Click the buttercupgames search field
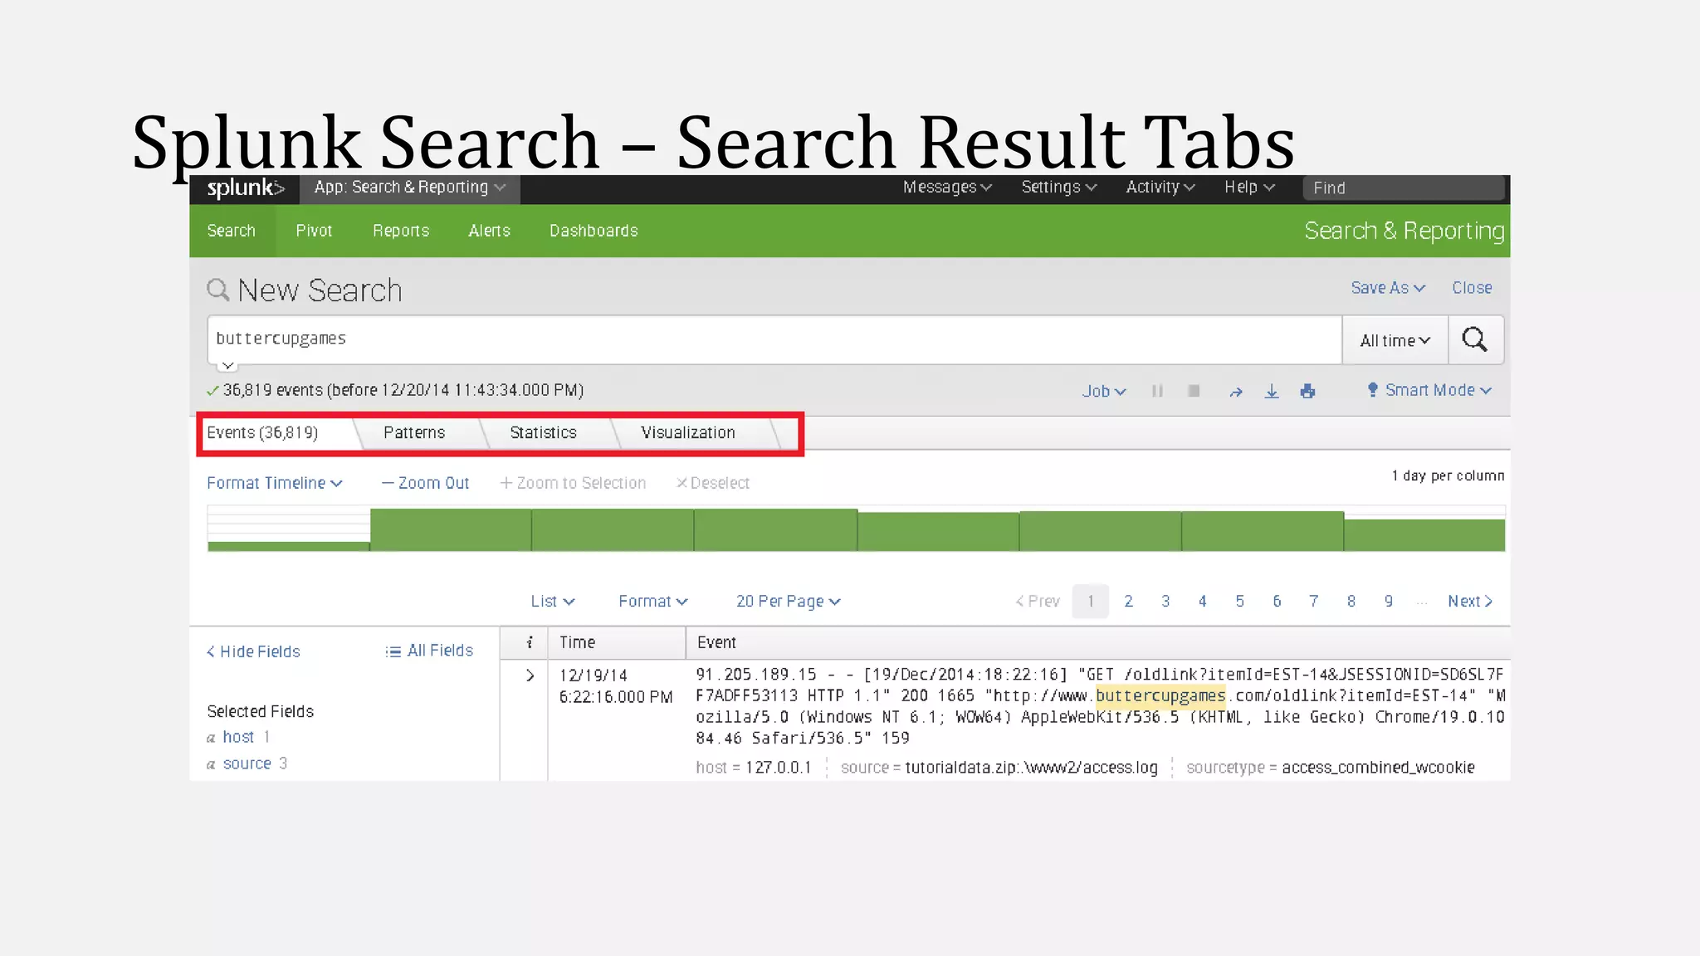Viewport: 1700px width, 956px height. [x=774, y=339]
